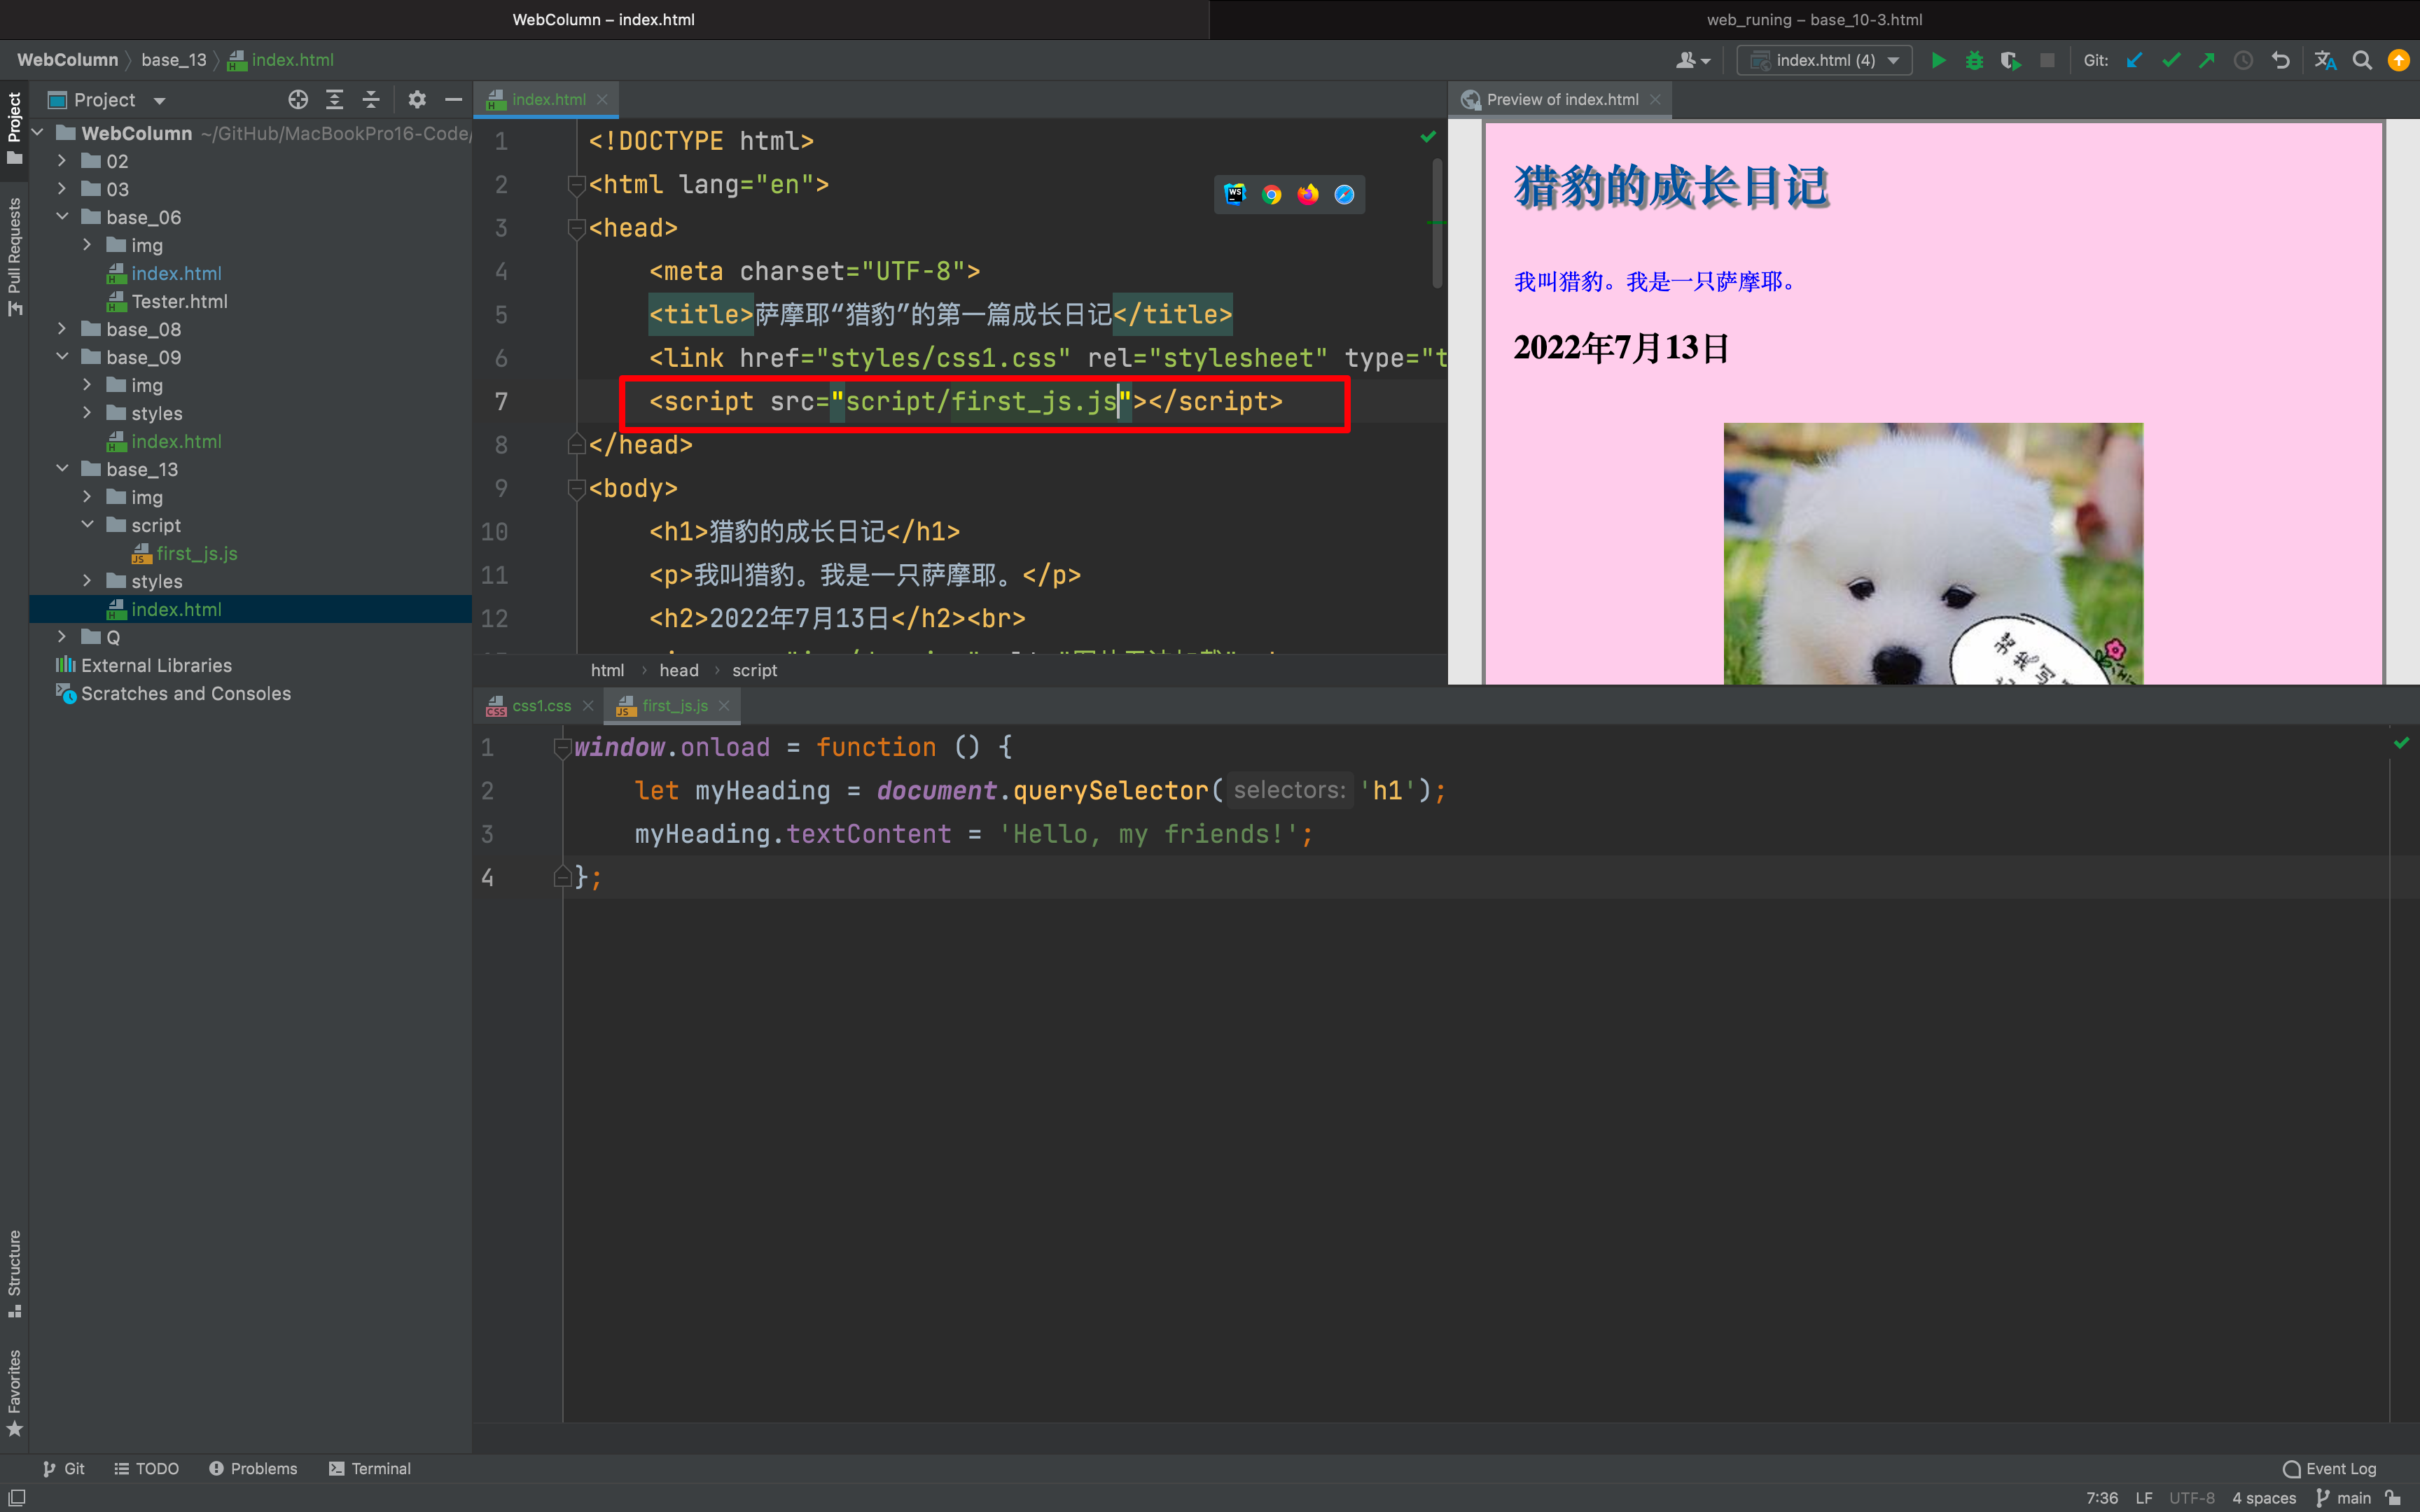Image resolution: width=2420 pixels, height=1512 pixels.
Task: Click the script breadcrumb in editor
Action: point(754,671)
